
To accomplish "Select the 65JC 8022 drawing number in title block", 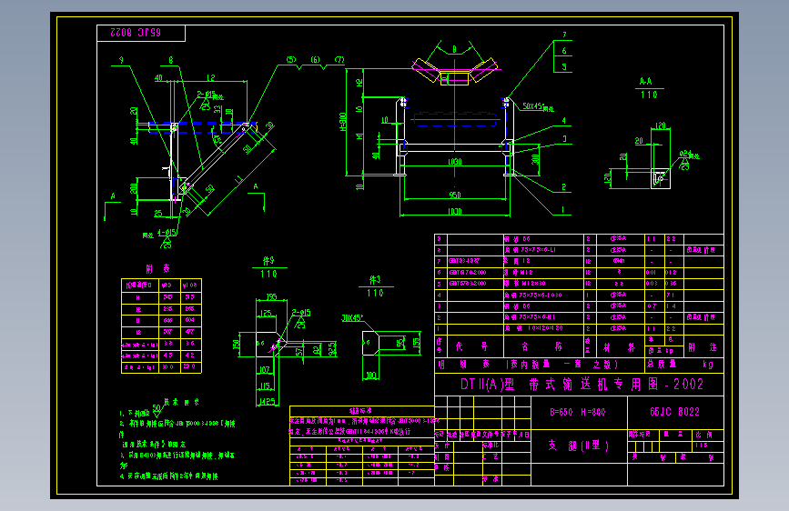I will click(674, 411).
